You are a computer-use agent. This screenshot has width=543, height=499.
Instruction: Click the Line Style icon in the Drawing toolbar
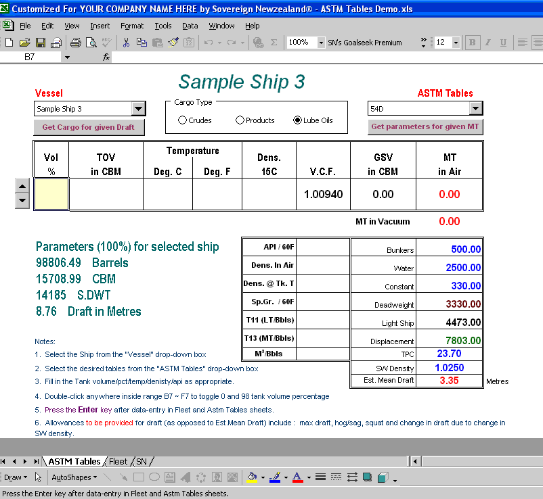[x=321, y=477]
